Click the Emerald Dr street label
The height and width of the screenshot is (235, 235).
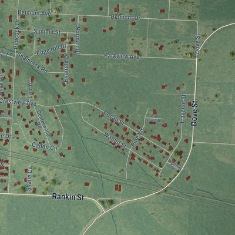[66, 68]
